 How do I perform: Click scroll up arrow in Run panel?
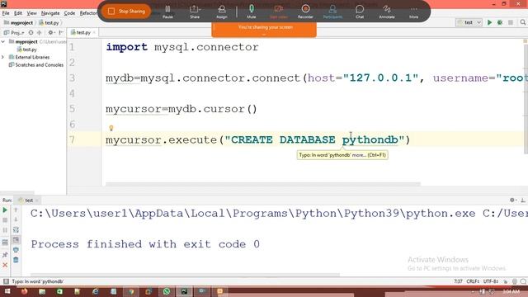tap(16, 210)
